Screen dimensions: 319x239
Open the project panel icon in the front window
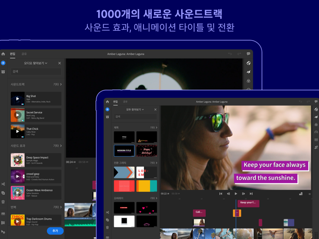pyautogui.click(x=108, y=117)
